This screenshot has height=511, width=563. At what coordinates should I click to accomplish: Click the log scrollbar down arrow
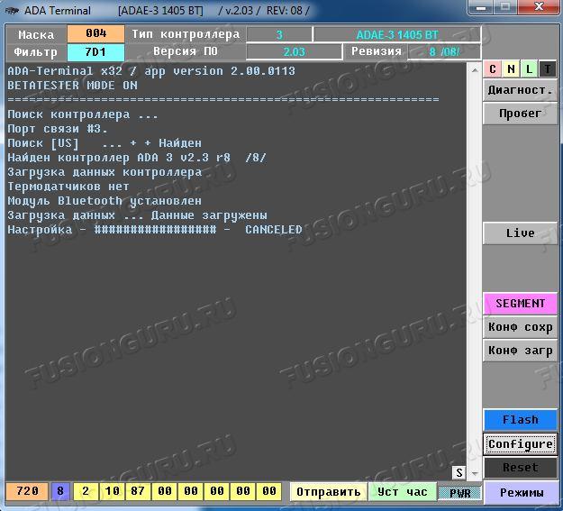(x=475, y=474)
